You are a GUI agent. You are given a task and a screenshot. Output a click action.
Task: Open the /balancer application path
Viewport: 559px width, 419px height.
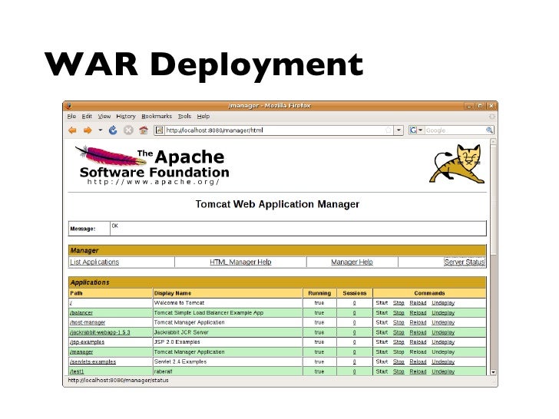point(81,313)
